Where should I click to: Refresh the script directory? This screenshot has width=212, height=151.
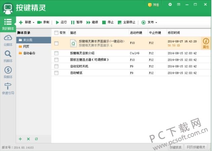point(36,139)
